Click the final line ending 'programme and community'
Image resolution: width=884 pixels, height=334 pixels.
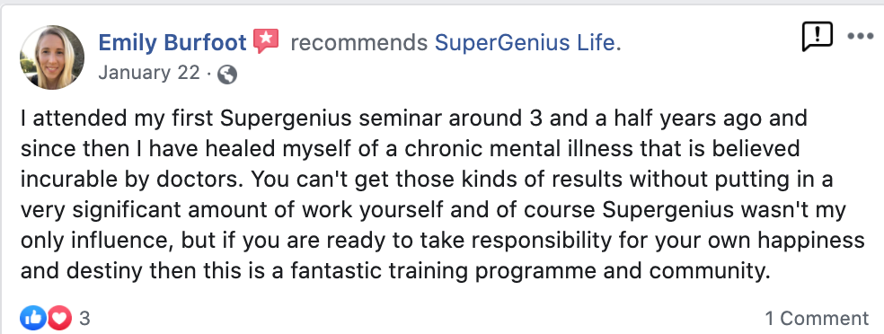point(395,271)
